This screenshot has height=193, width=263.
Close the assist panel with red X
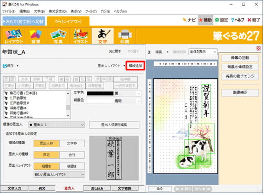click(258, 48)
